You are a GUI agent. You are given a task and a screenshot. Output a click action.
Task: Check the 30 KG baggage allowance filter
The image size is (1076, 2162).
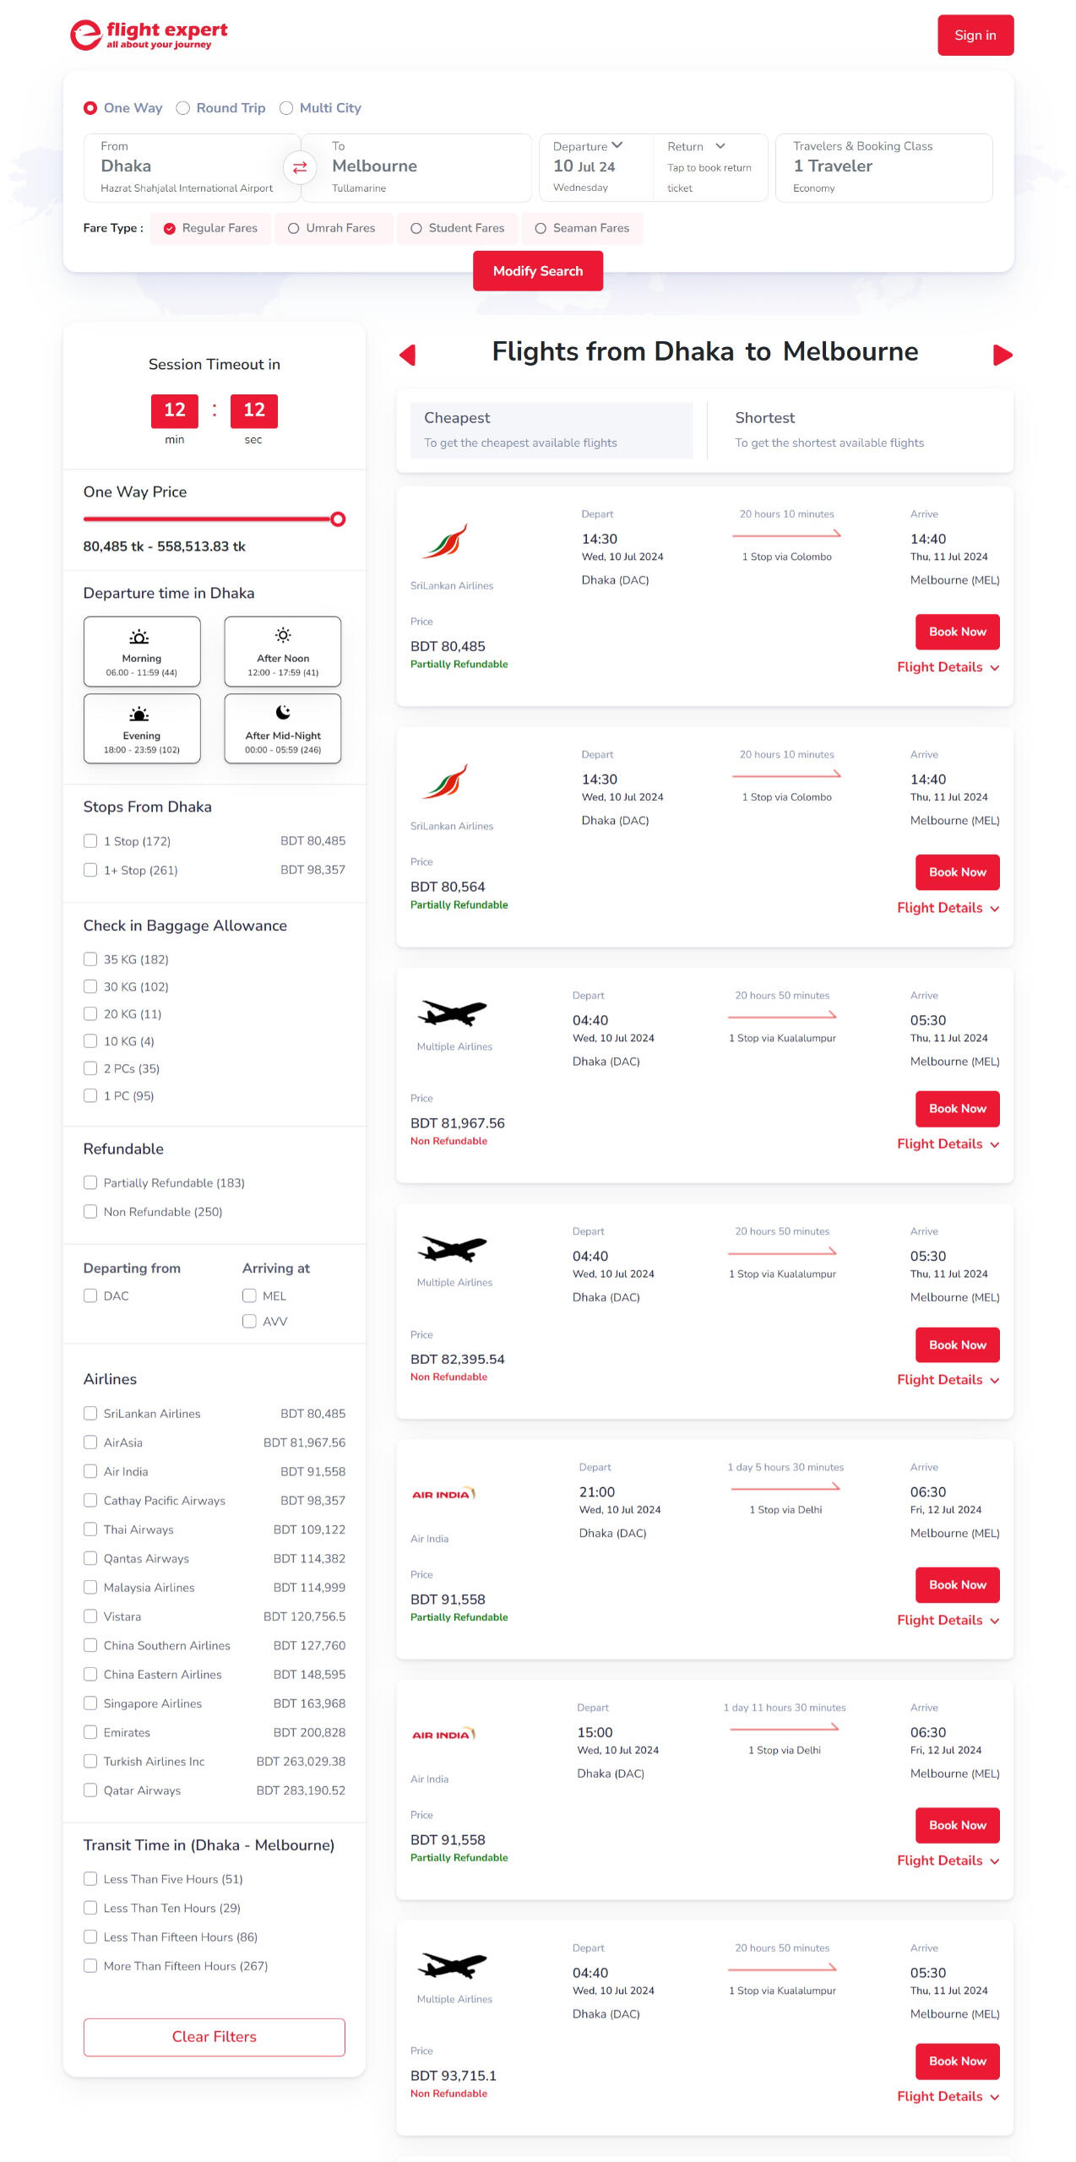pos(90,986)
